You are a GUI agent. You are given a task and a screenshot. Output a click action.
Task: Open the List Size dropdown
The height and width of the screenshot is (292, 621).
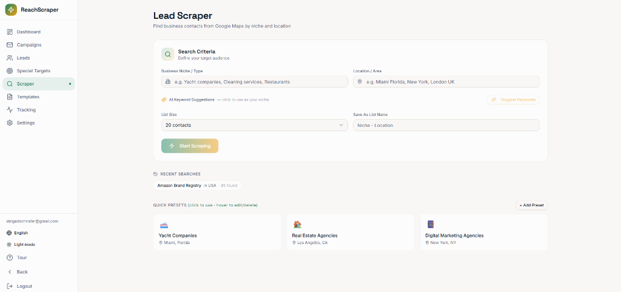[x=254, y=125]
